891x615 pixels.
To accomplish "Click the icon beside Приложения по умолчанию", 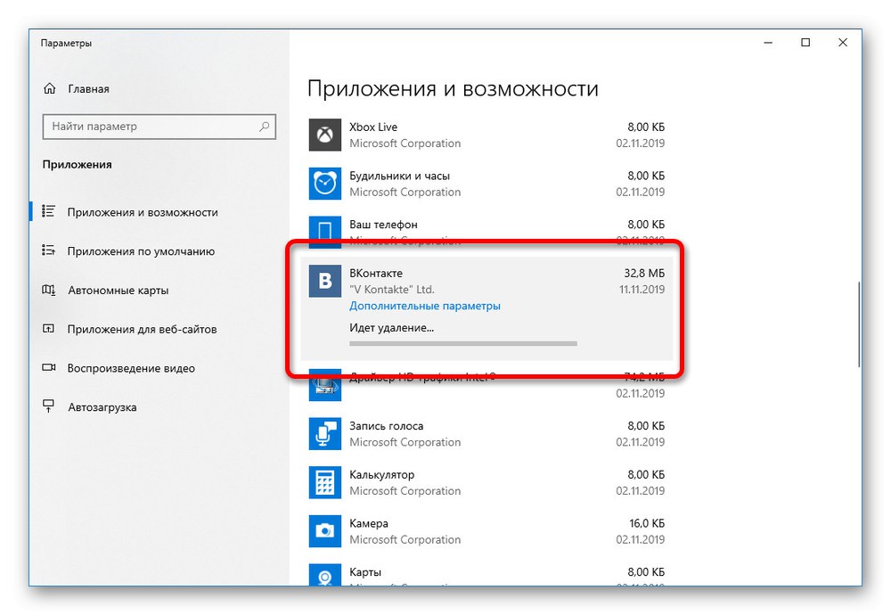I will [x=49, y=250].
